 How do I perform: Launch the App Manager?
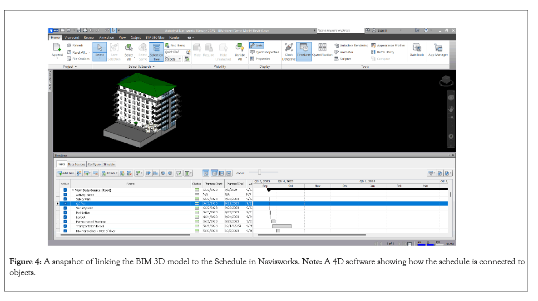[x=438, y=49]
